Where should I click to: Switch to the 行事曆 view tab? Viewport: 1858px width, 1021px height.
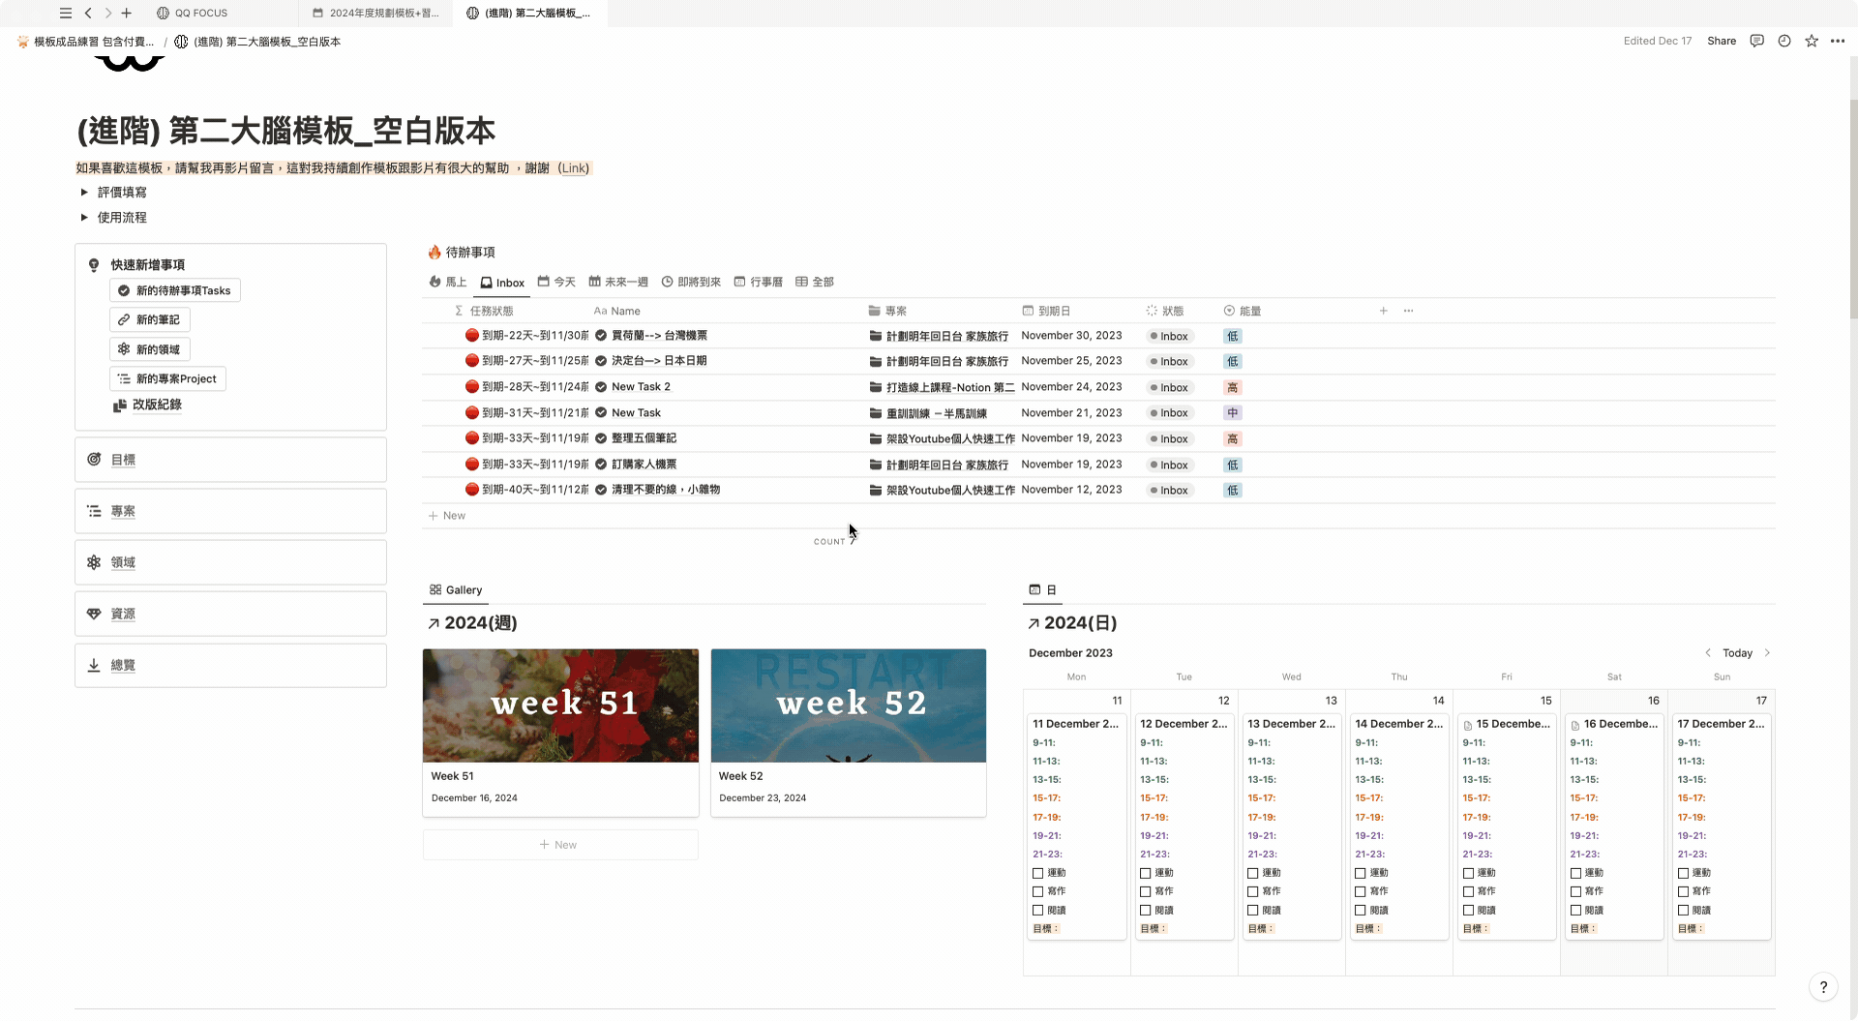758,282
